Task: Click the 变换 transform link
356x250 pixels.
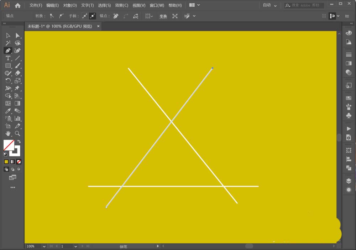Action: click(163, 16)
